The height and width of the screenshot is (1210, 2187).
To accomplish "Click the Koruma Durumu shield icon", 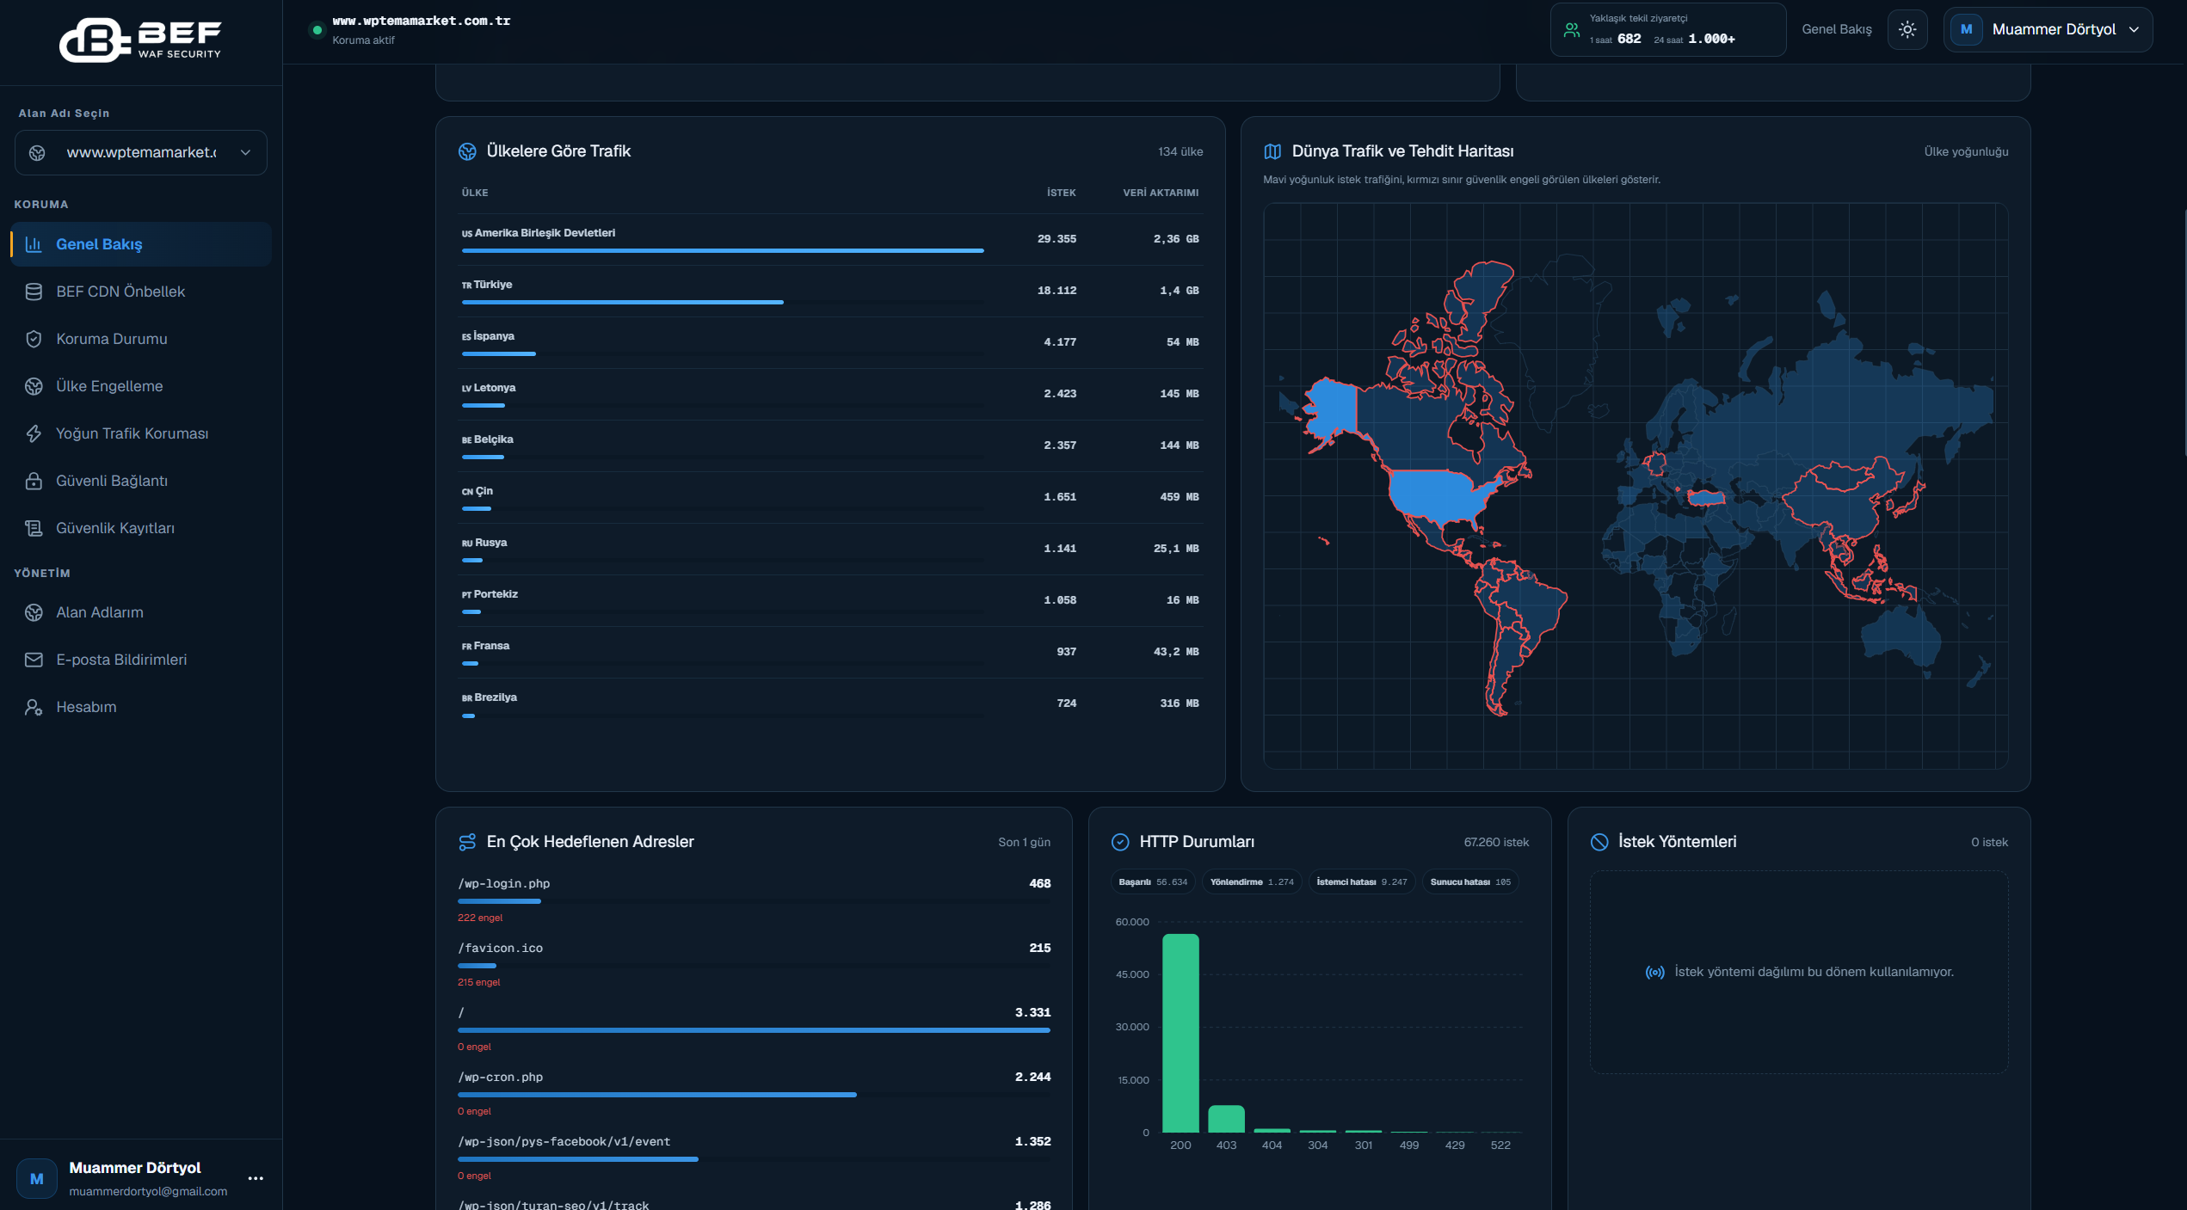I will [34, 339].
